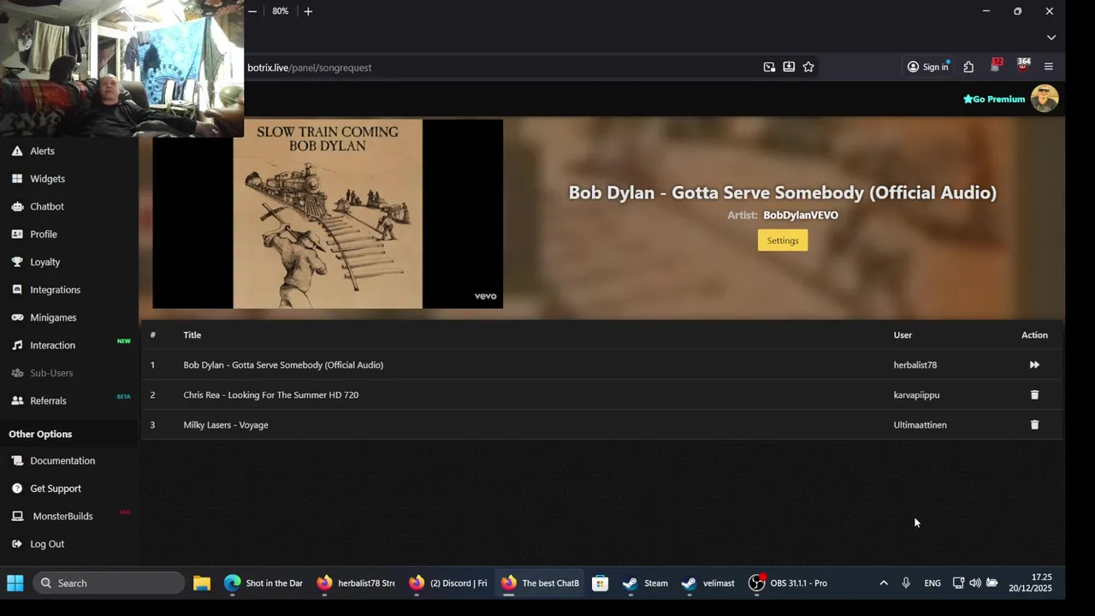The height and width of the screenshot is (616, 1095).
Task: Click the User column header
Action: [x=903, y=335]
